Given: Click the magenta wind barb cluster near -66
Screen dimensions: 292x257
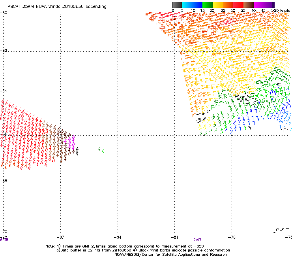Looking at the screenshot, I should coord(70,142).
